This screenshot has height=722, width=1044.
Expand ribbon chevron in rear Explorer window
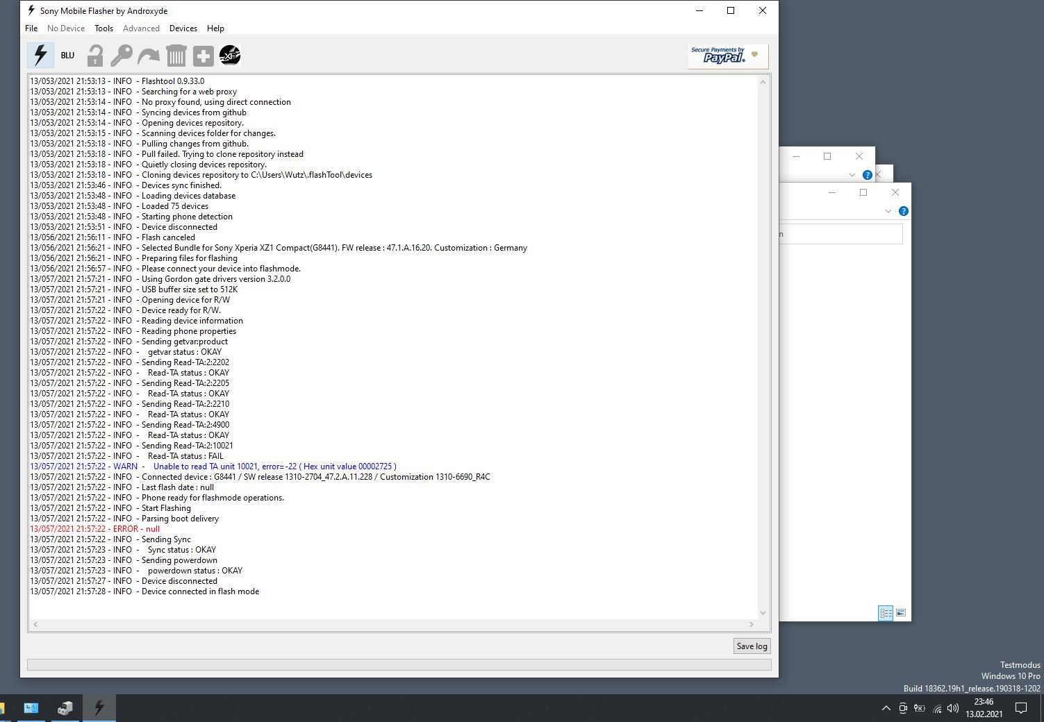(852, 175)
